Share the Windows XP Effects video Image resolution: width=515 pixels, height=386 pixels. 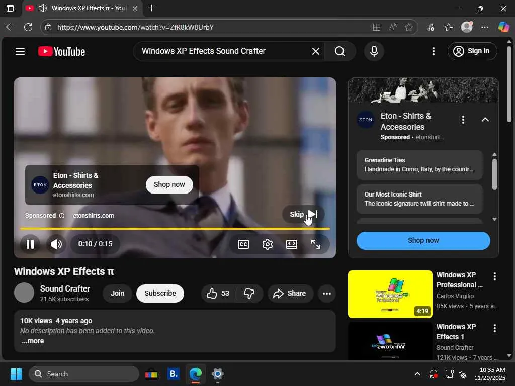[x=290, y=293]
